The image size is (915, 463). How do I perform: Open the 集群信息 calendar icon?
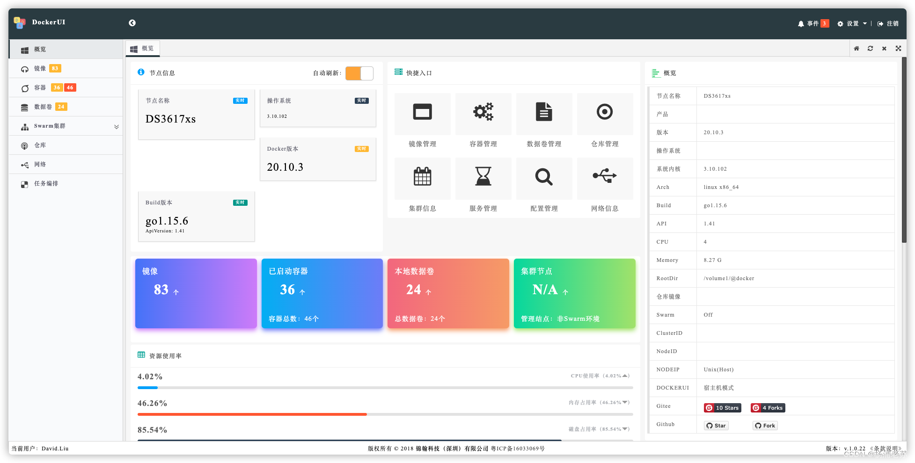point(422,177)
